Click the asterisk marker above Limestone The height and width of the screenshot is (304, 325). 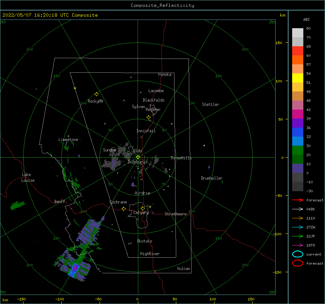tap(68, 136)
